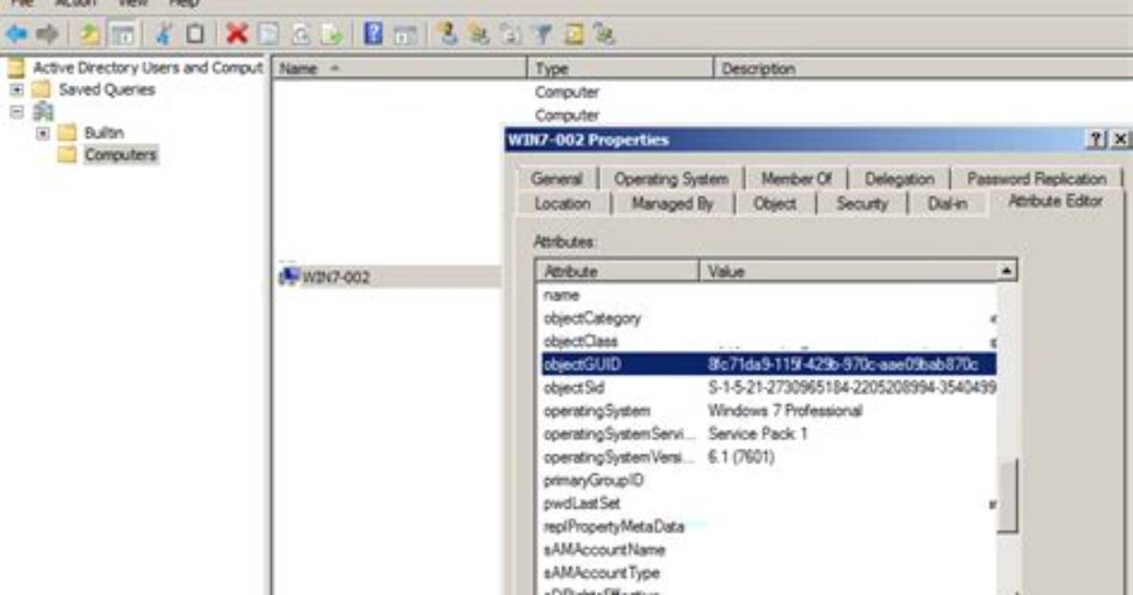Open Properties via the sheet toolbar icon
This screenshot has height=595, width=1133.
click(x=270, y=34)
